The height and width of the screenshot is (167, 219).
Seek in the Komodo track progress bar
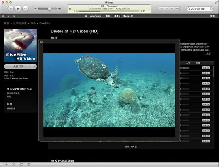pyautogui.click(x=109, y=11)
